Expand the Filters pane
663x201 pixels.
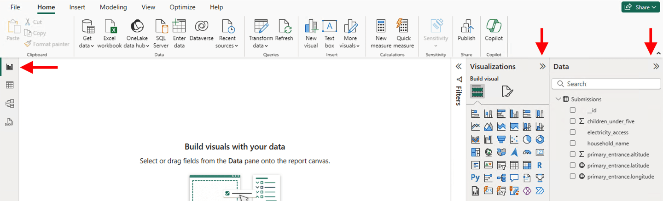(x=459, y=67)
